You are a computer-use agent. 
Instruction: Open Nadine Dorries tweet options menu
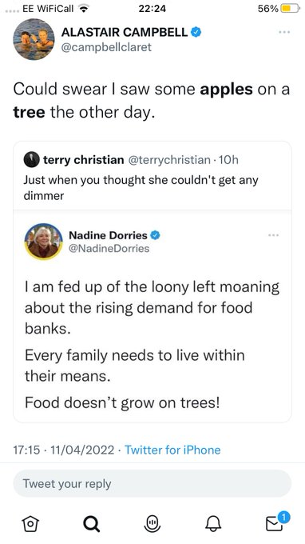pyautogui.click(x=274, y=235)
